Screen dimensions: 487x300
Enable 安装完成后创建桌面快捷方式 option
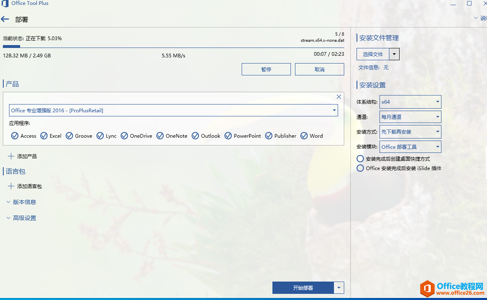point(360,159)
